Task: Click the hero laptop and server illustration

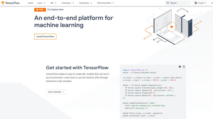Action: (x=173, y=26)
